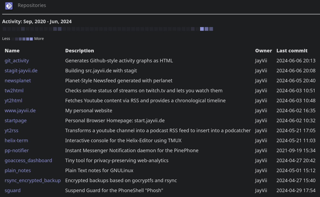This screenshot has height=197, width=320.
Task: Open the plain_notes repository
Action: (x=18, y=171)
